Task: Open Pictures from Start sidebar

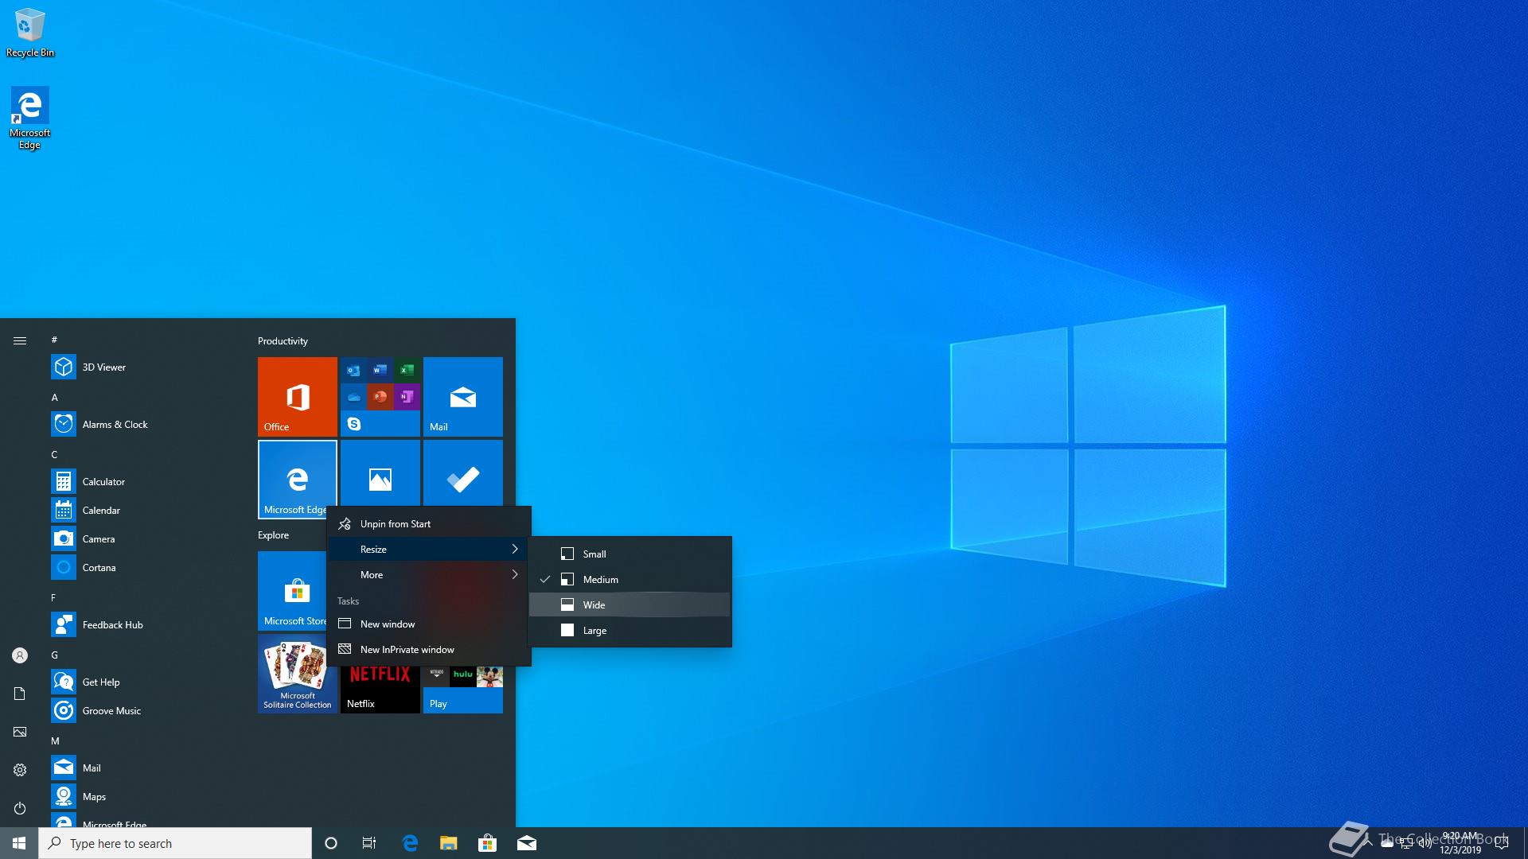Action: (x=20, y=732)
